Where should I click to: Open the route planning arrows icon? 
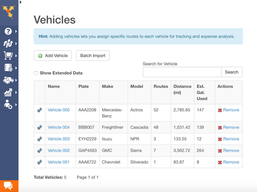click(x=8, y=43)
